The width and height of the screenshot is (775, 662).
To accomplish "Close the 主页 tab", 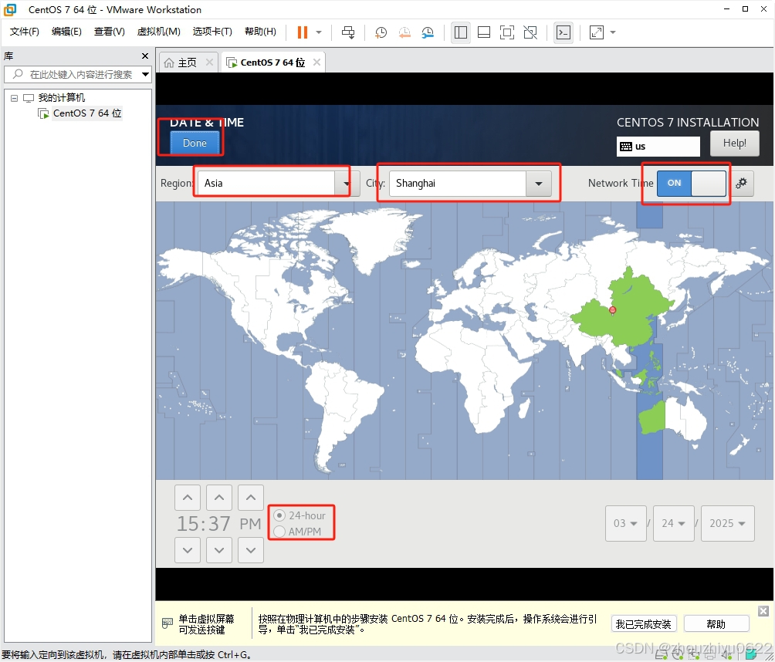I will [209, 62].
